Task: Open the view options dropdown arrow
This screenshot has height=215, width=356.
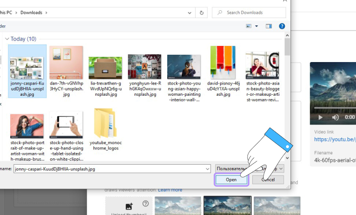Action: [x=257, y=26]
